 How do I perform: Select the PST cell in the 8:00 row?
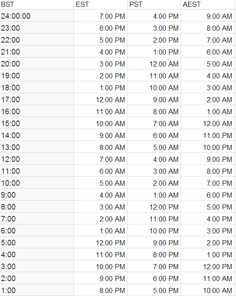(x=154, y=207)
